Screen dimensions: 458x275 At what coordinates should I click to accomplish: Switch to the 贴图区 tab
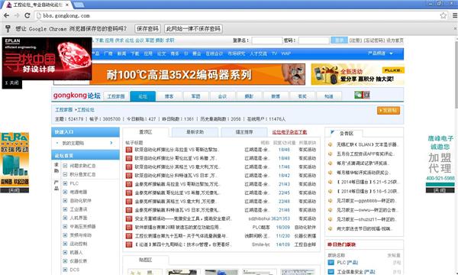point(146,260)
